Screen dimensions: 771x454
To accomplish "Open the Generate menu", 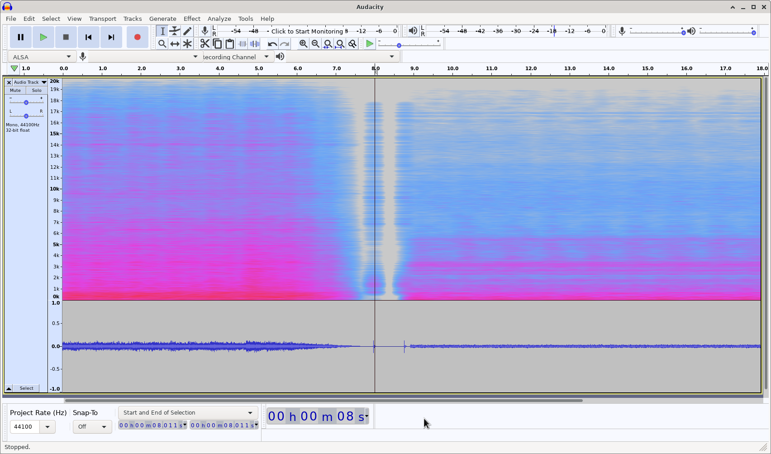I will pos(163,19).
